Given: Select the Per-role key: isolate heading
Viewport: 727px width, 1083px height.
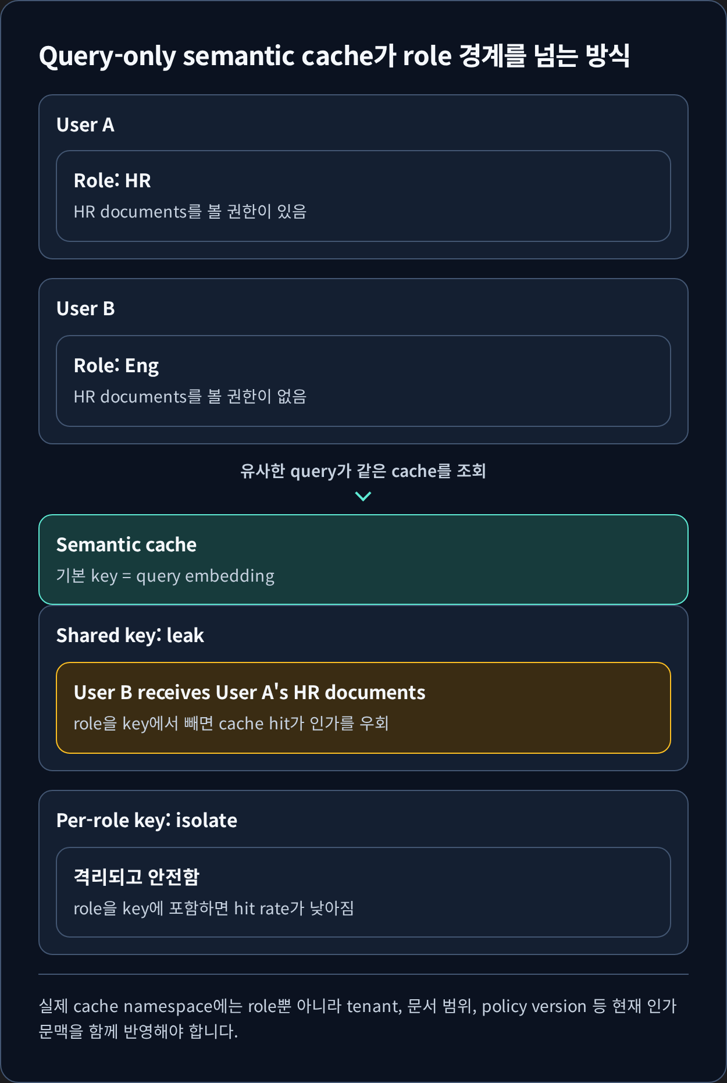Looking at the screenshot, I should [147, 821].
